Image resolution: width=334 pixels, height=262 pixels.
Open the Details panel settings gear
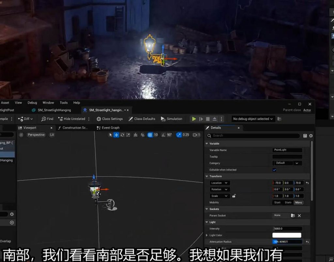click(311, 136)
